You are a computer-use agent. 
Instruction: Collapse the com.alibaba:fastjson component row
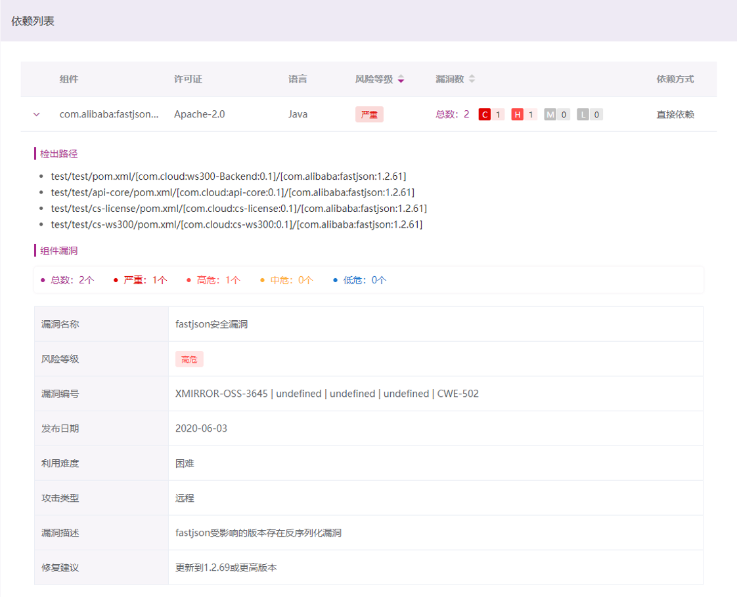tap(37, 113)
